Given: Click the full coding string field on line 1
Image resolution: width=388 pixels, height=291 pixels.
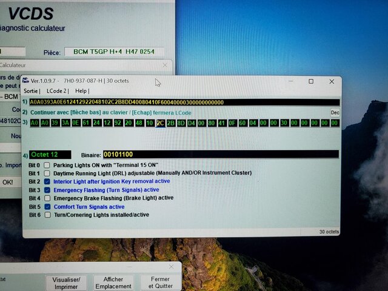Looking at the screenshot, I should [x=184, y=102].
